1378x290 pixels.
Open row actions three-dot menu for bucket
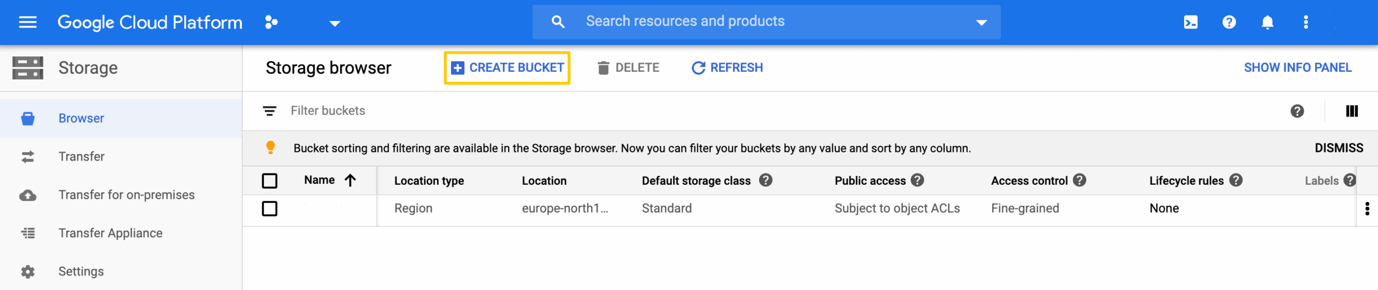click(1367, 209)
